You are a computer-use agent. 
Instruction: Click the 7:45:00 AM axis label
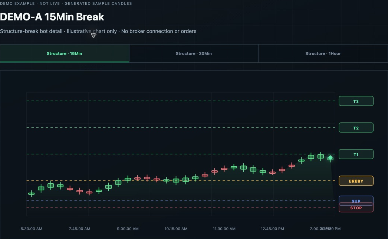click(x=79, y=229)
